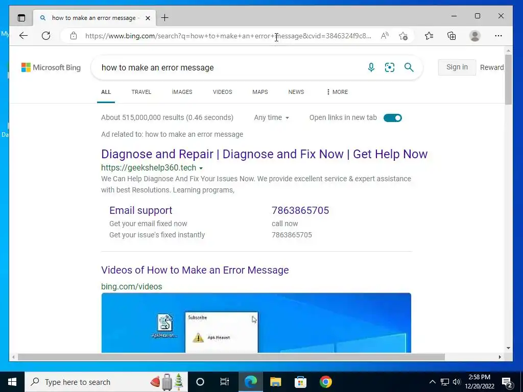
Task: Open the notification center icon
Action: point(507,382)
